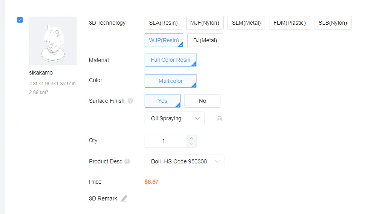
Task: Set Surface Finish to No
Action: (202, 101)
